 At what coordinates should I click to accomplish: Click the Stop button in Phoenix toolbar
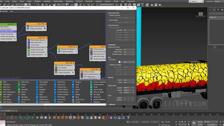[45, 118]
